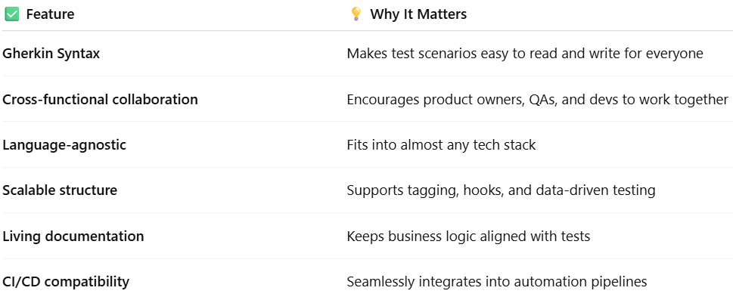The width and height of the screenshot is (733, 300).
Task: Click the Gherkin Syntax feature cell
Action: pyautogui.click(x=51, y=54)
